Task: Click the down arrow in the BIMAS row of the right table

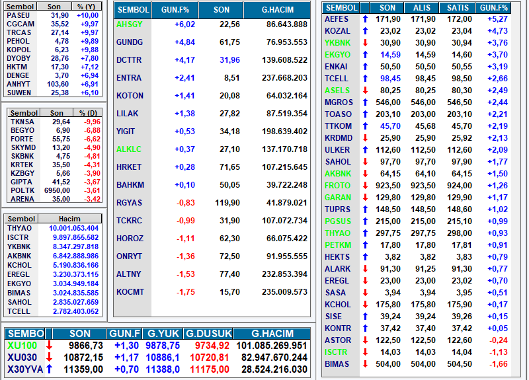Action: tap(365, 364)
